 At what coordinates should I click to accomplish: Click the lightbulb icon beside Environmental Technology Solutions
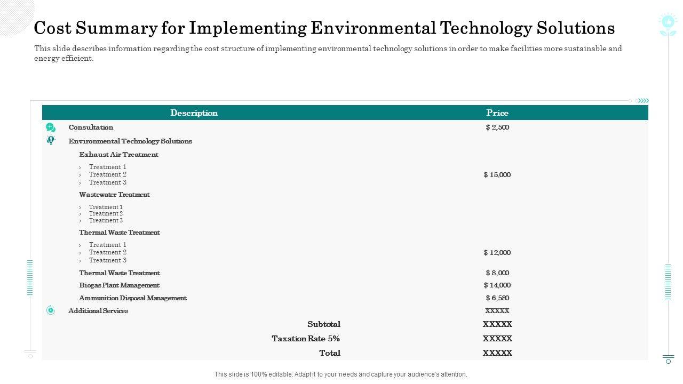coord(51,140)
